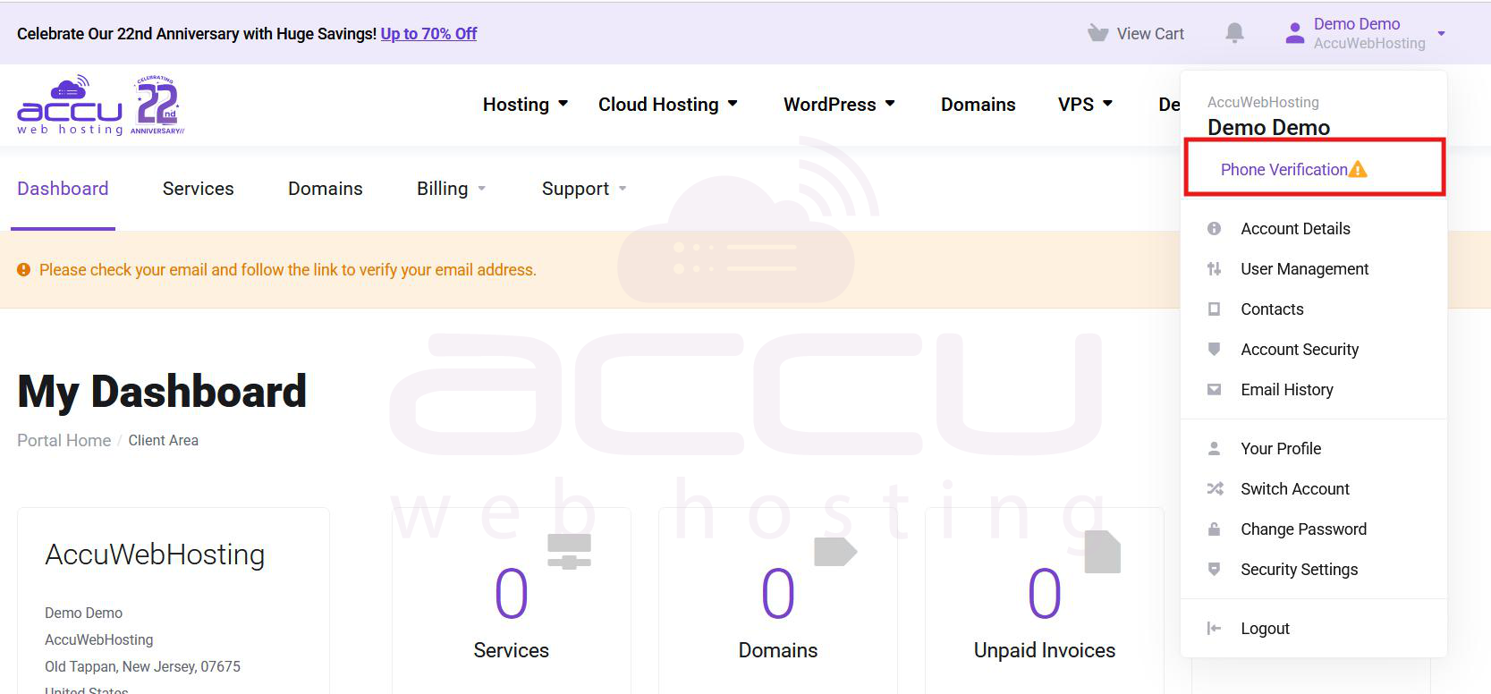Click the user avatar icon in header
This screenshot has width=1491, height=694.
1294,33
